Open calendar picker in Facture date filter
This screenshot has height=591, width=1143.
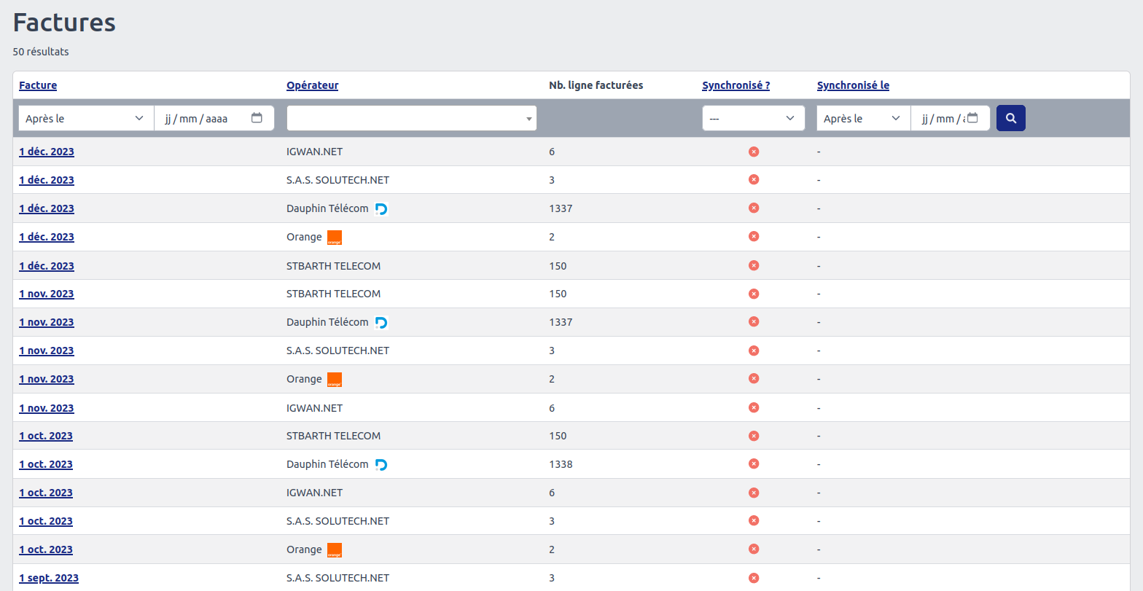257,118
